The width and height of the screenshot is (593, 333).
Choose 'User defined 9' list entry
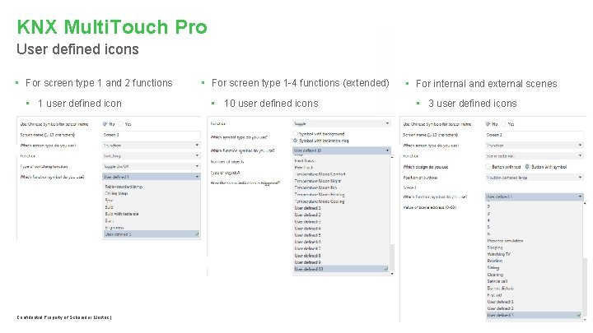point(308,262)
